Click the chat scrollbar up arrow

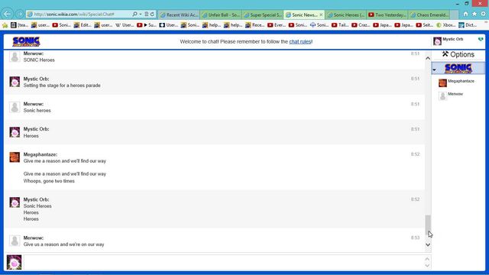coord(428,58)
